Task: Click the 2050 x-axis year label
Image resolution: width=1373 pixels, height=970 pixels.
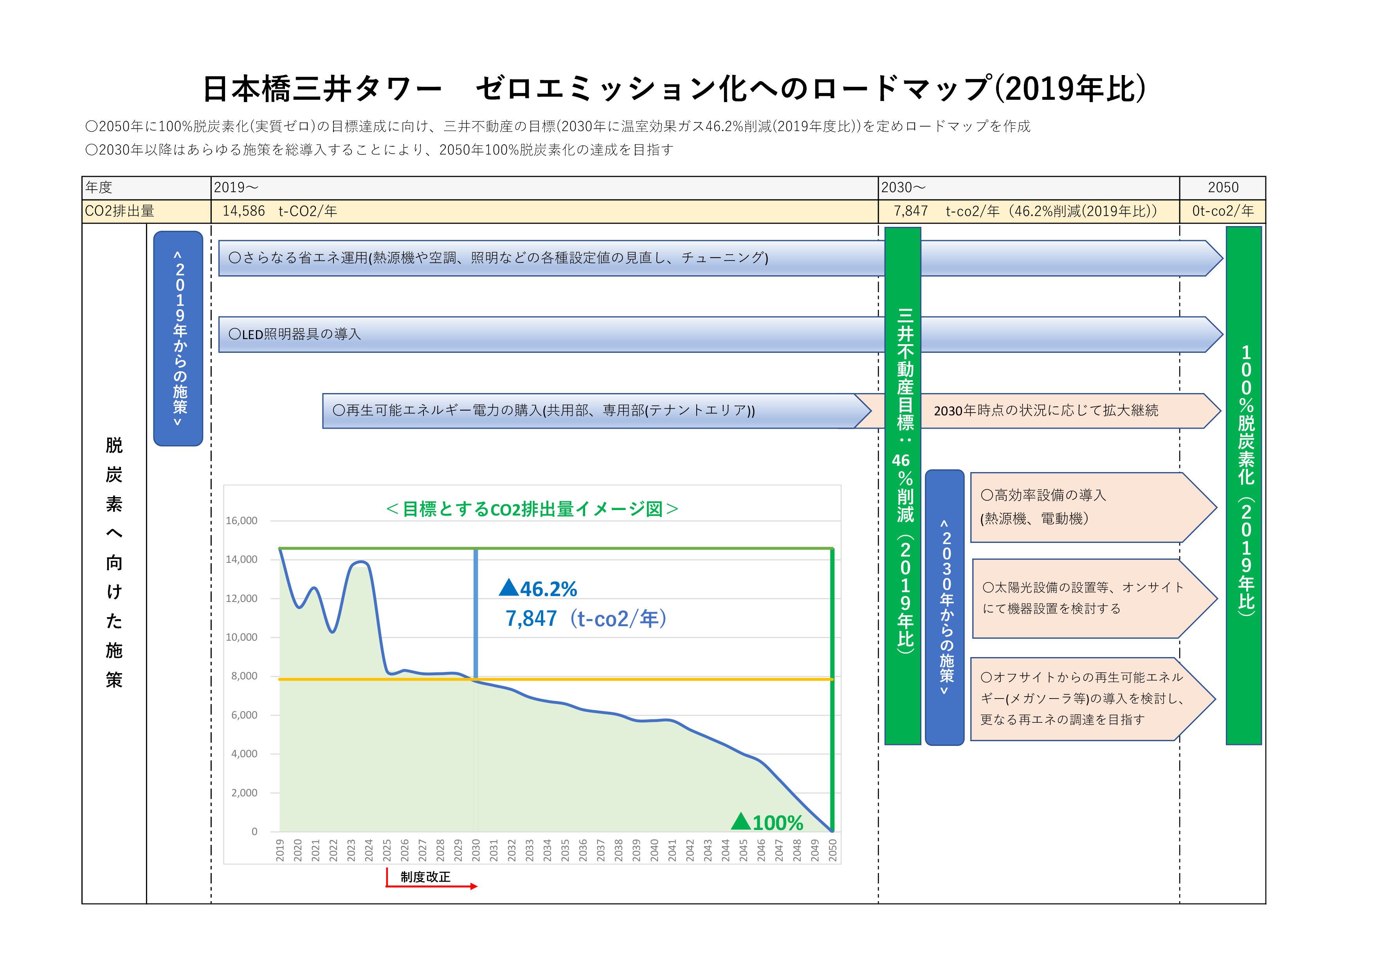Action: (832, 850)
